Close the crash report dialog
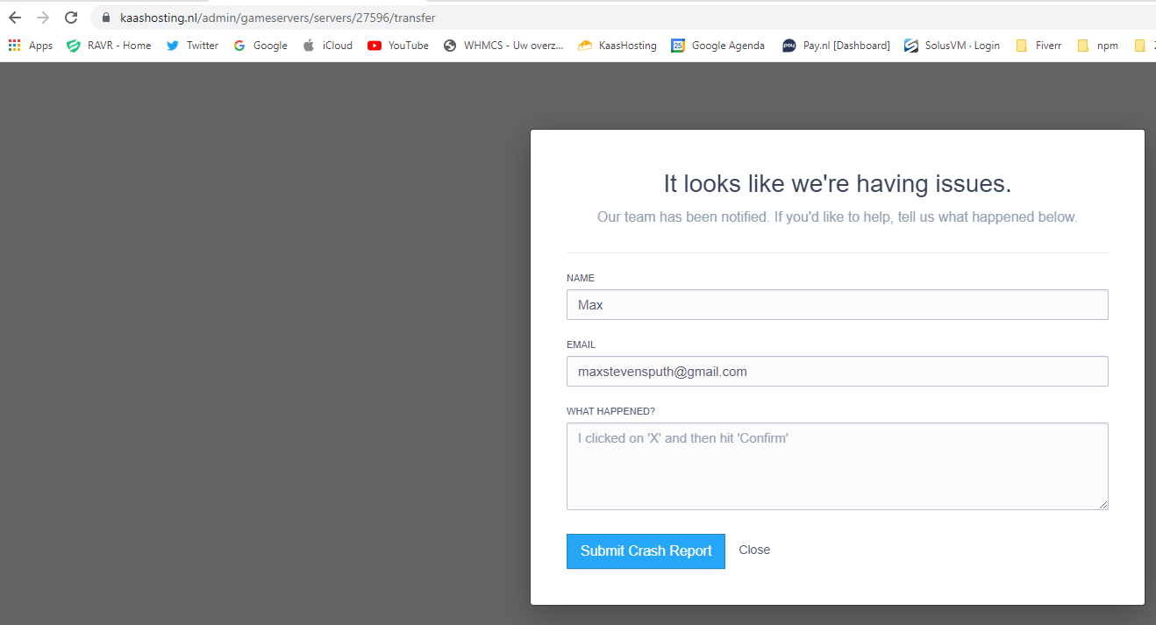Screen dimensions: 1156x625 point(754,550)
